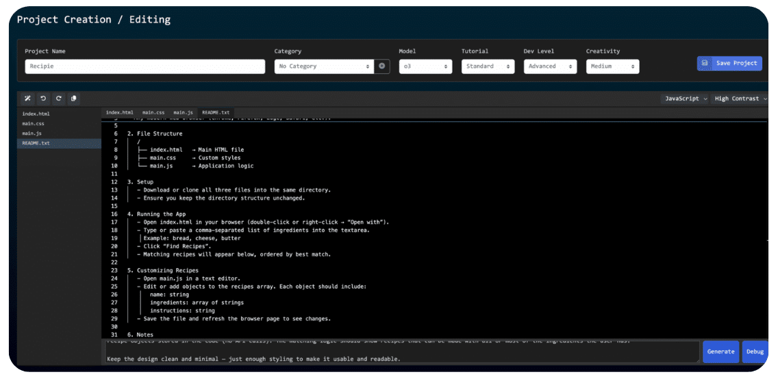Click the Project Name input field
The image size is (778, 381).
(x=145, y=66)
